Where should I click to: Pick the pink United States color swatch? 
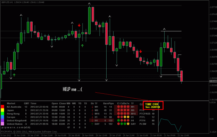pyautogui.click(x=2, y=124)
